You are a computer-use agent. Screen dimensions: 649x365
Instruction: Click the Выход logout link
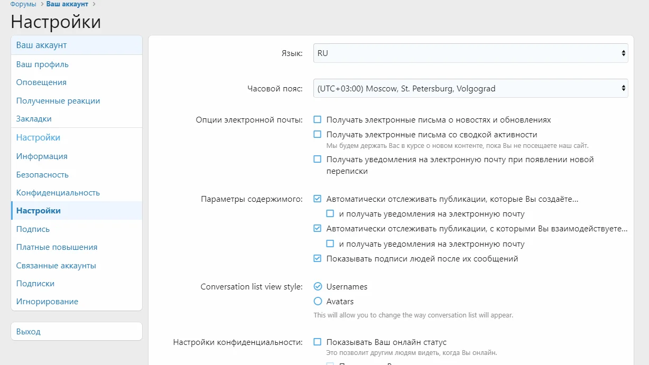coord(29,332)
